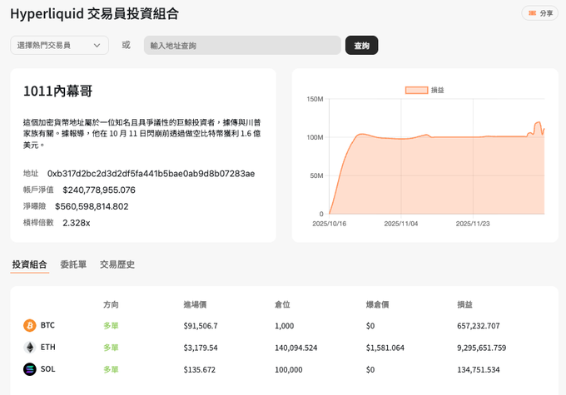The height and width of the screenshot is (395, 566).
Task: Click the 倉位 column header
Action: (x=282, y=305)
